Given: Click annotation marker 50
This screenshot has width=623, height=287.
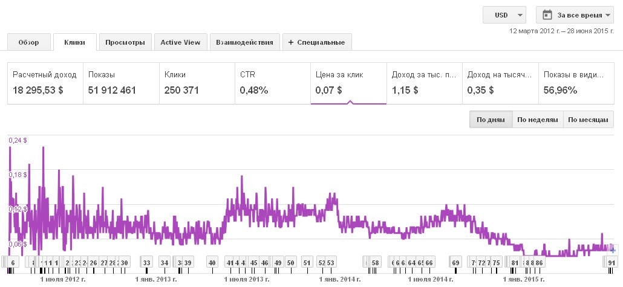Looking at the screenshot, I should click(x=291, y=262).
